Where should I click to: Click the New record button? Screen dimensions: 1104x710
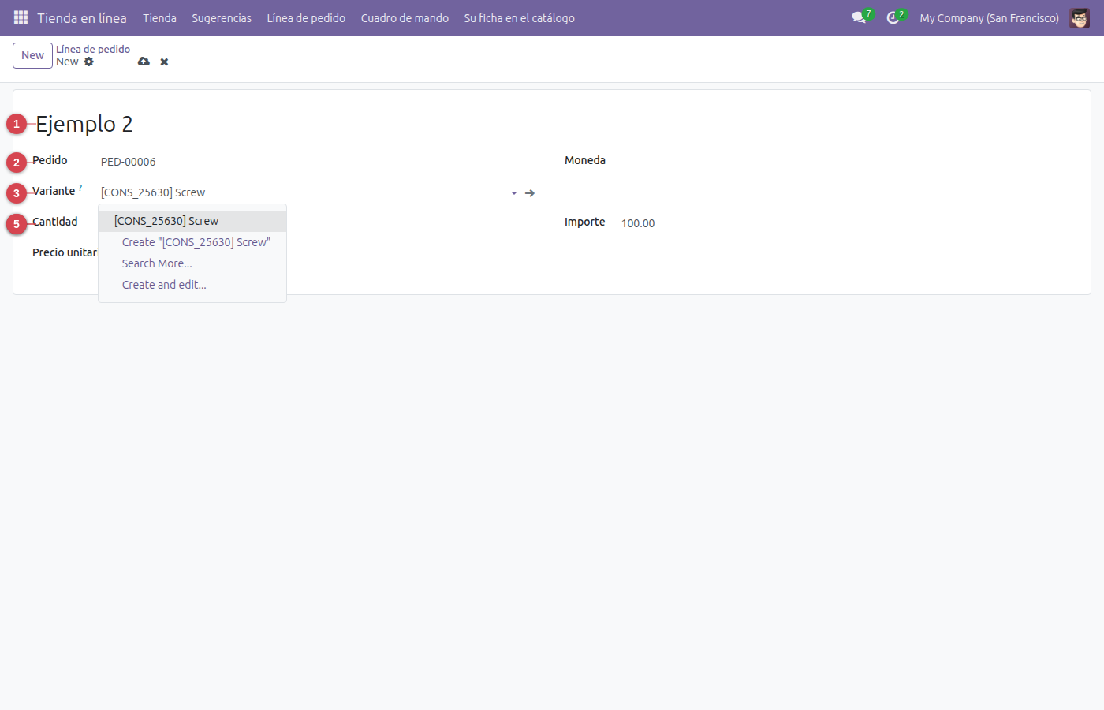(x=32, y=55)
